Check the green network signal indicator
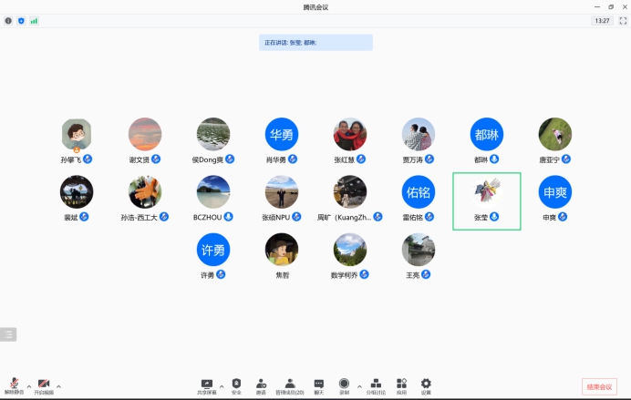 click(34, 20)
